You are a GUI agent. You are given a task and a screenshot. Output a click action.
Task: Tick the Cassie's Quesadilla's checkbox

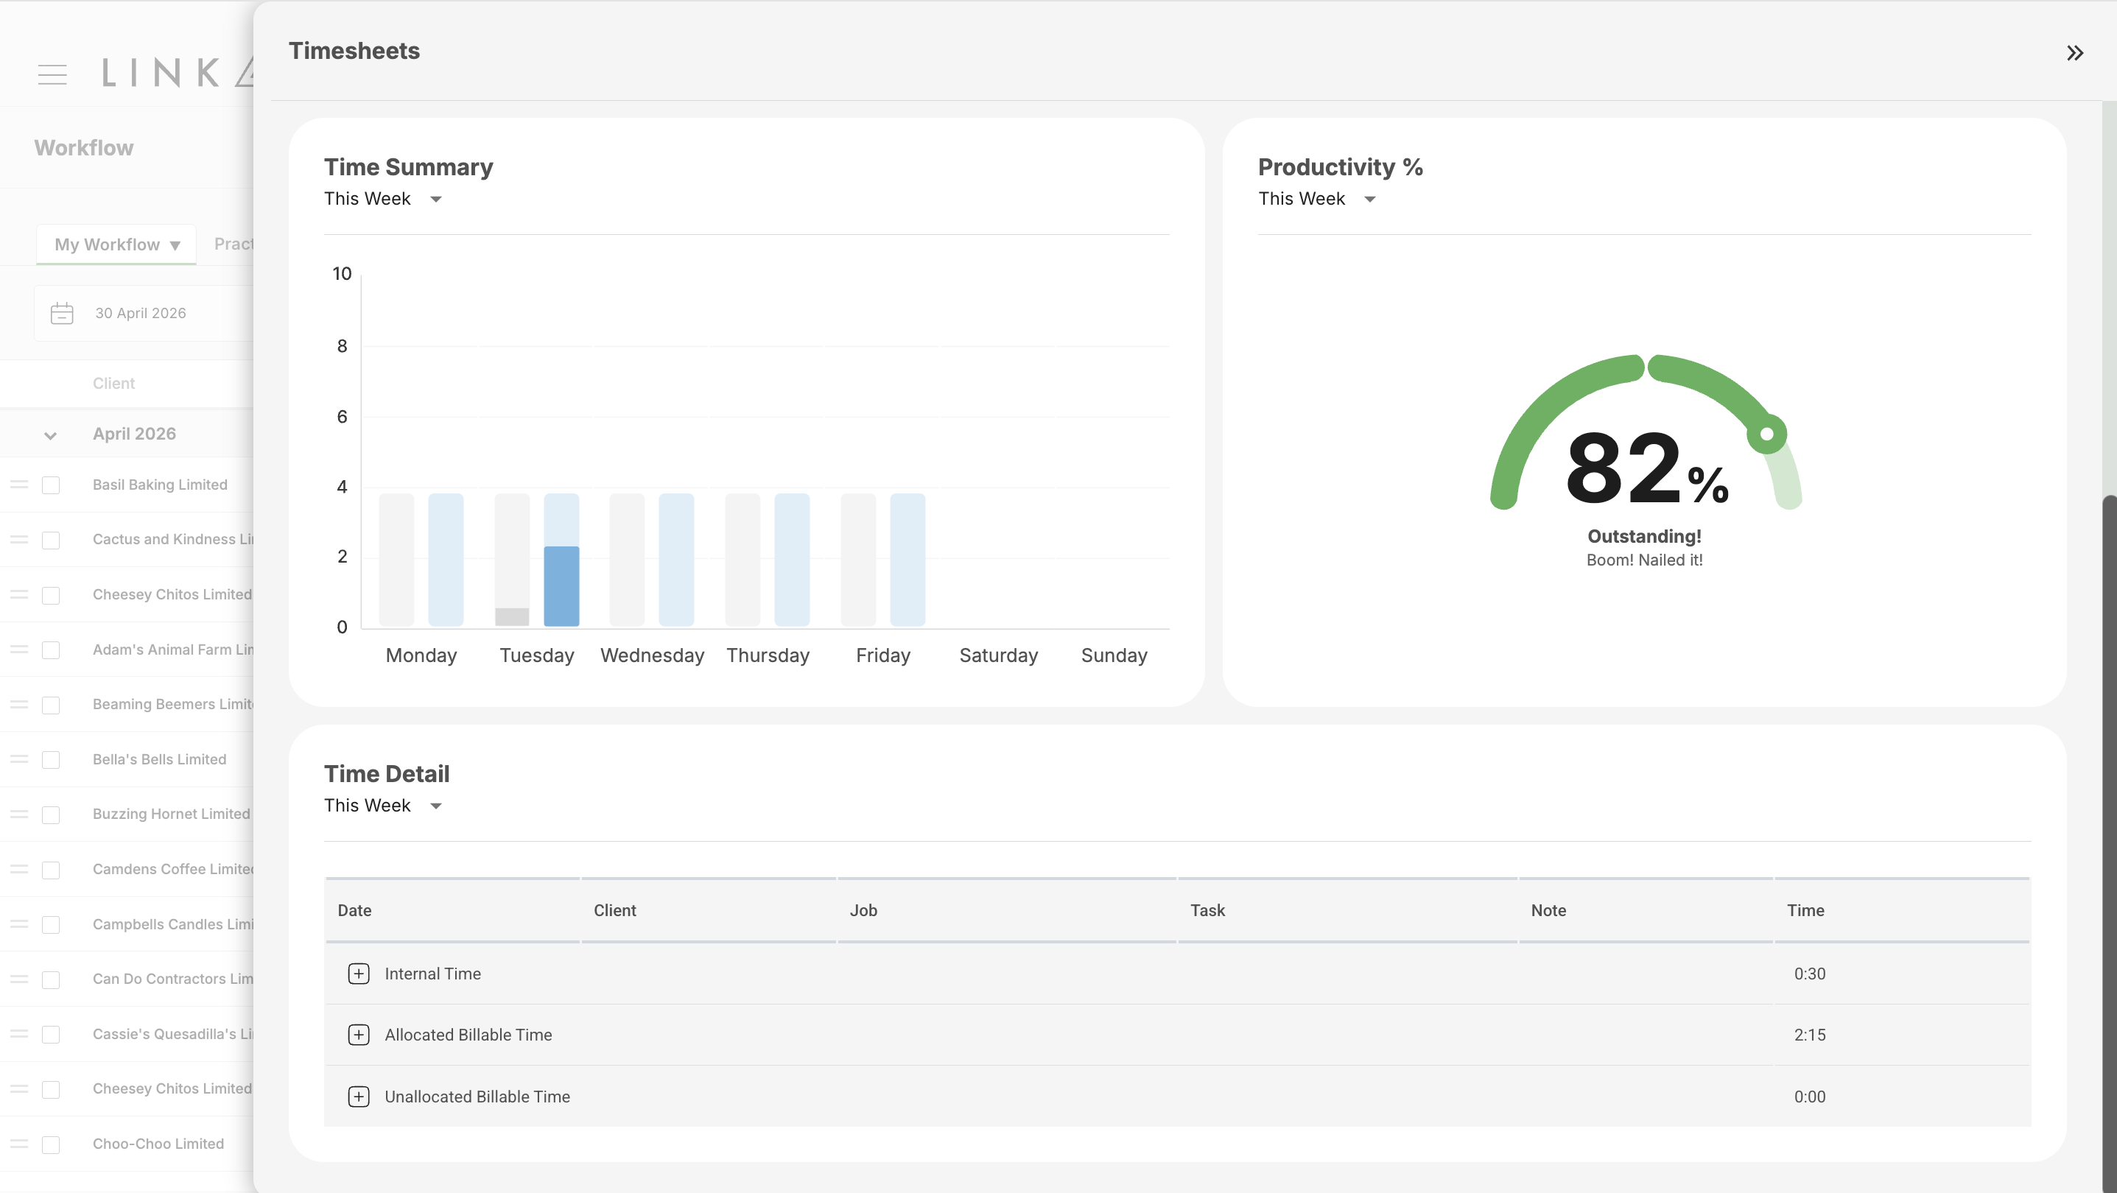pos(51,1035)
